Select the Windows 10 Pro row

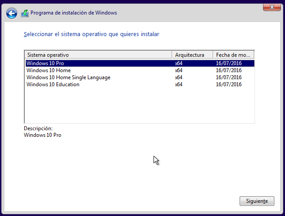point(140,63)
